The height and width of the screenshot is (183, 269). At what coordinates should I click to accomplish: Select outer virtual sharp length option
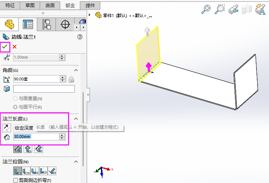point(18,149)
